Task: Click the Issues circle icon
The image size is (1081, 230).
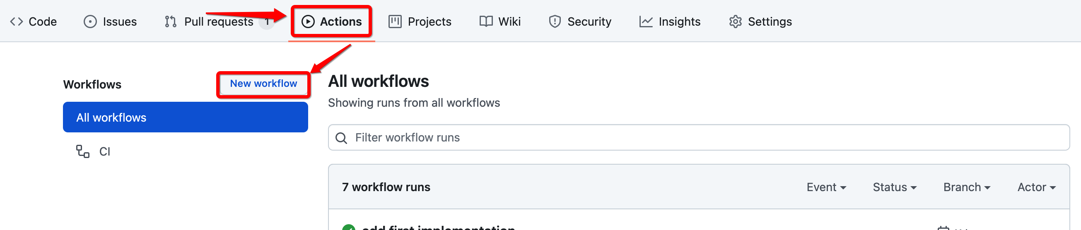Action: 90,22
